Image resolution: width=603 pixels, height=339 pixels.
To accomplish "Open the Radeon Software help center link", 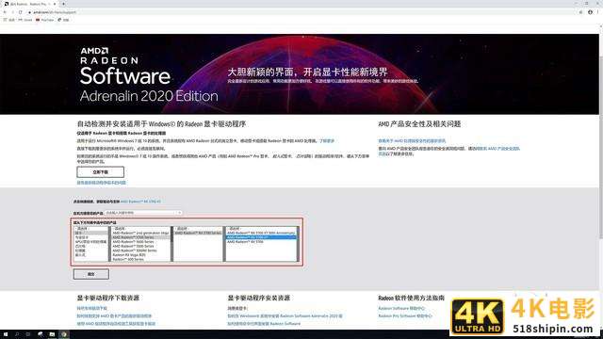I will click(x=401, y=308).
